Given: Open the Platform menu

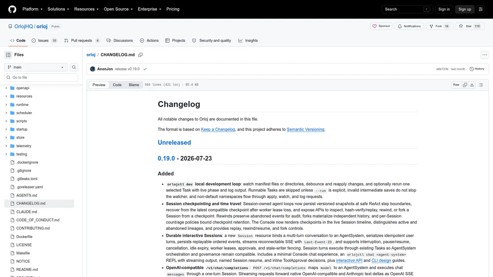Looking at the screenshot, I should point(32,9).
